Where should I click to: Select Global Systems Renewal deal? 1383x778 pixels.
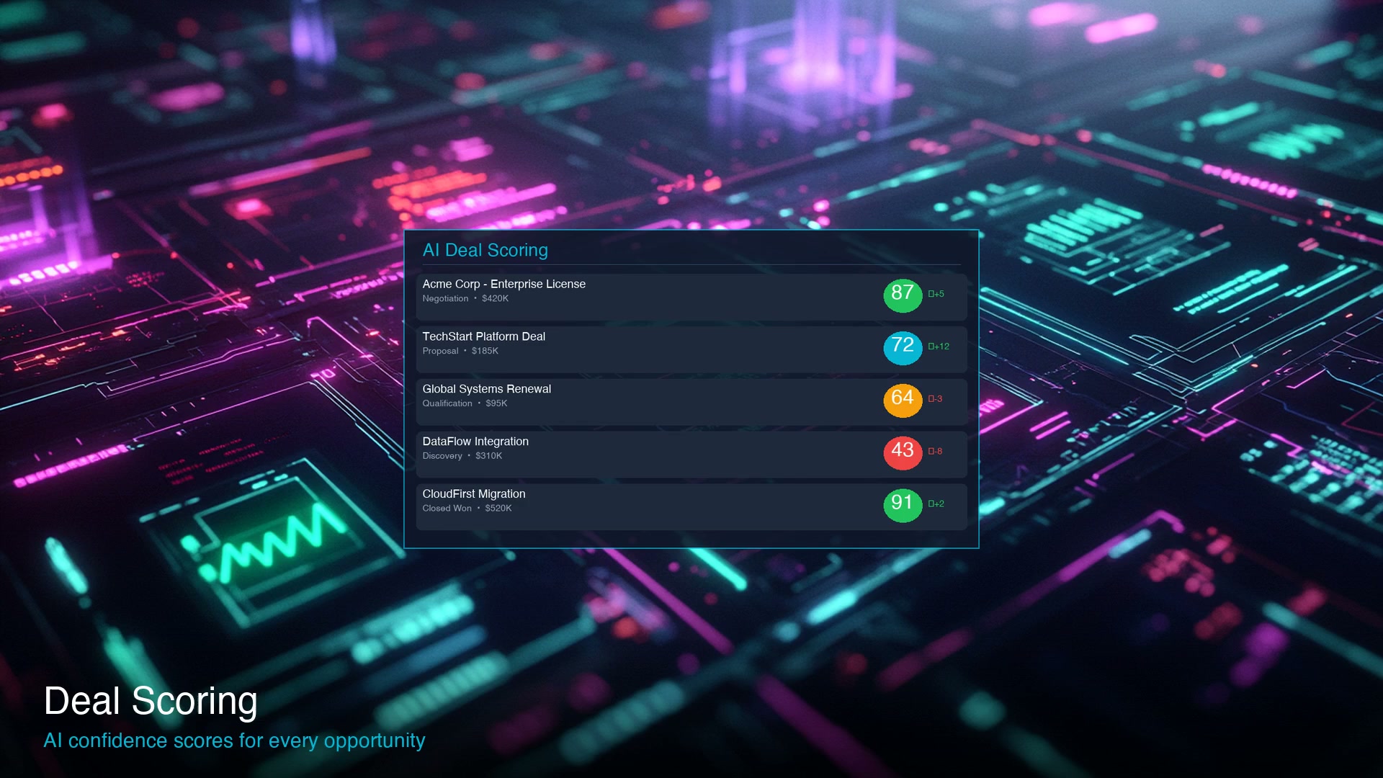(x=486, y=389)
